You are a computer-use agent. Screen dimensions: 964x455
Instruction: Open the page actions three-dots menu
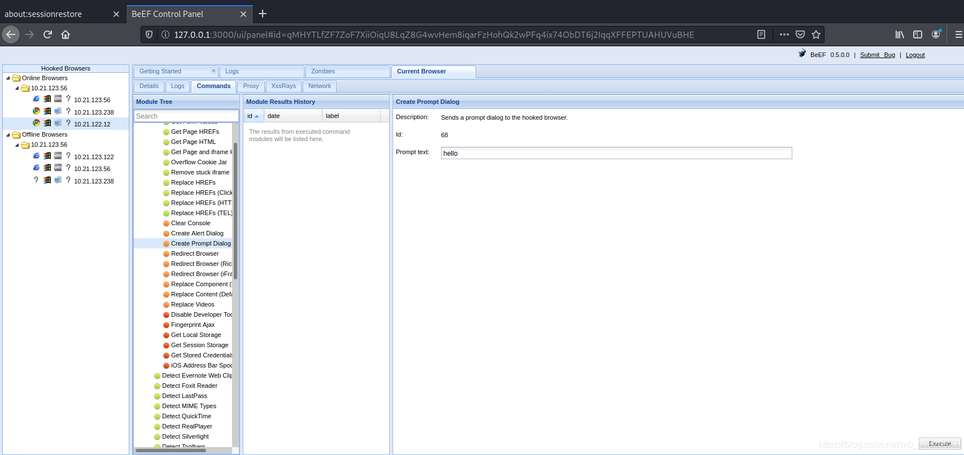[784, 34]
